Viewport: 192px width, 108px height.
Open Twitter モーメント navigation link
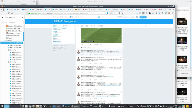tap(64, 17)
